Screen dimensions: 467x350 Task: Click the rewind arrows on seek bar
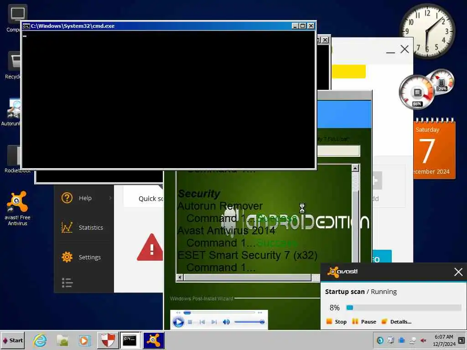(178, 313)
